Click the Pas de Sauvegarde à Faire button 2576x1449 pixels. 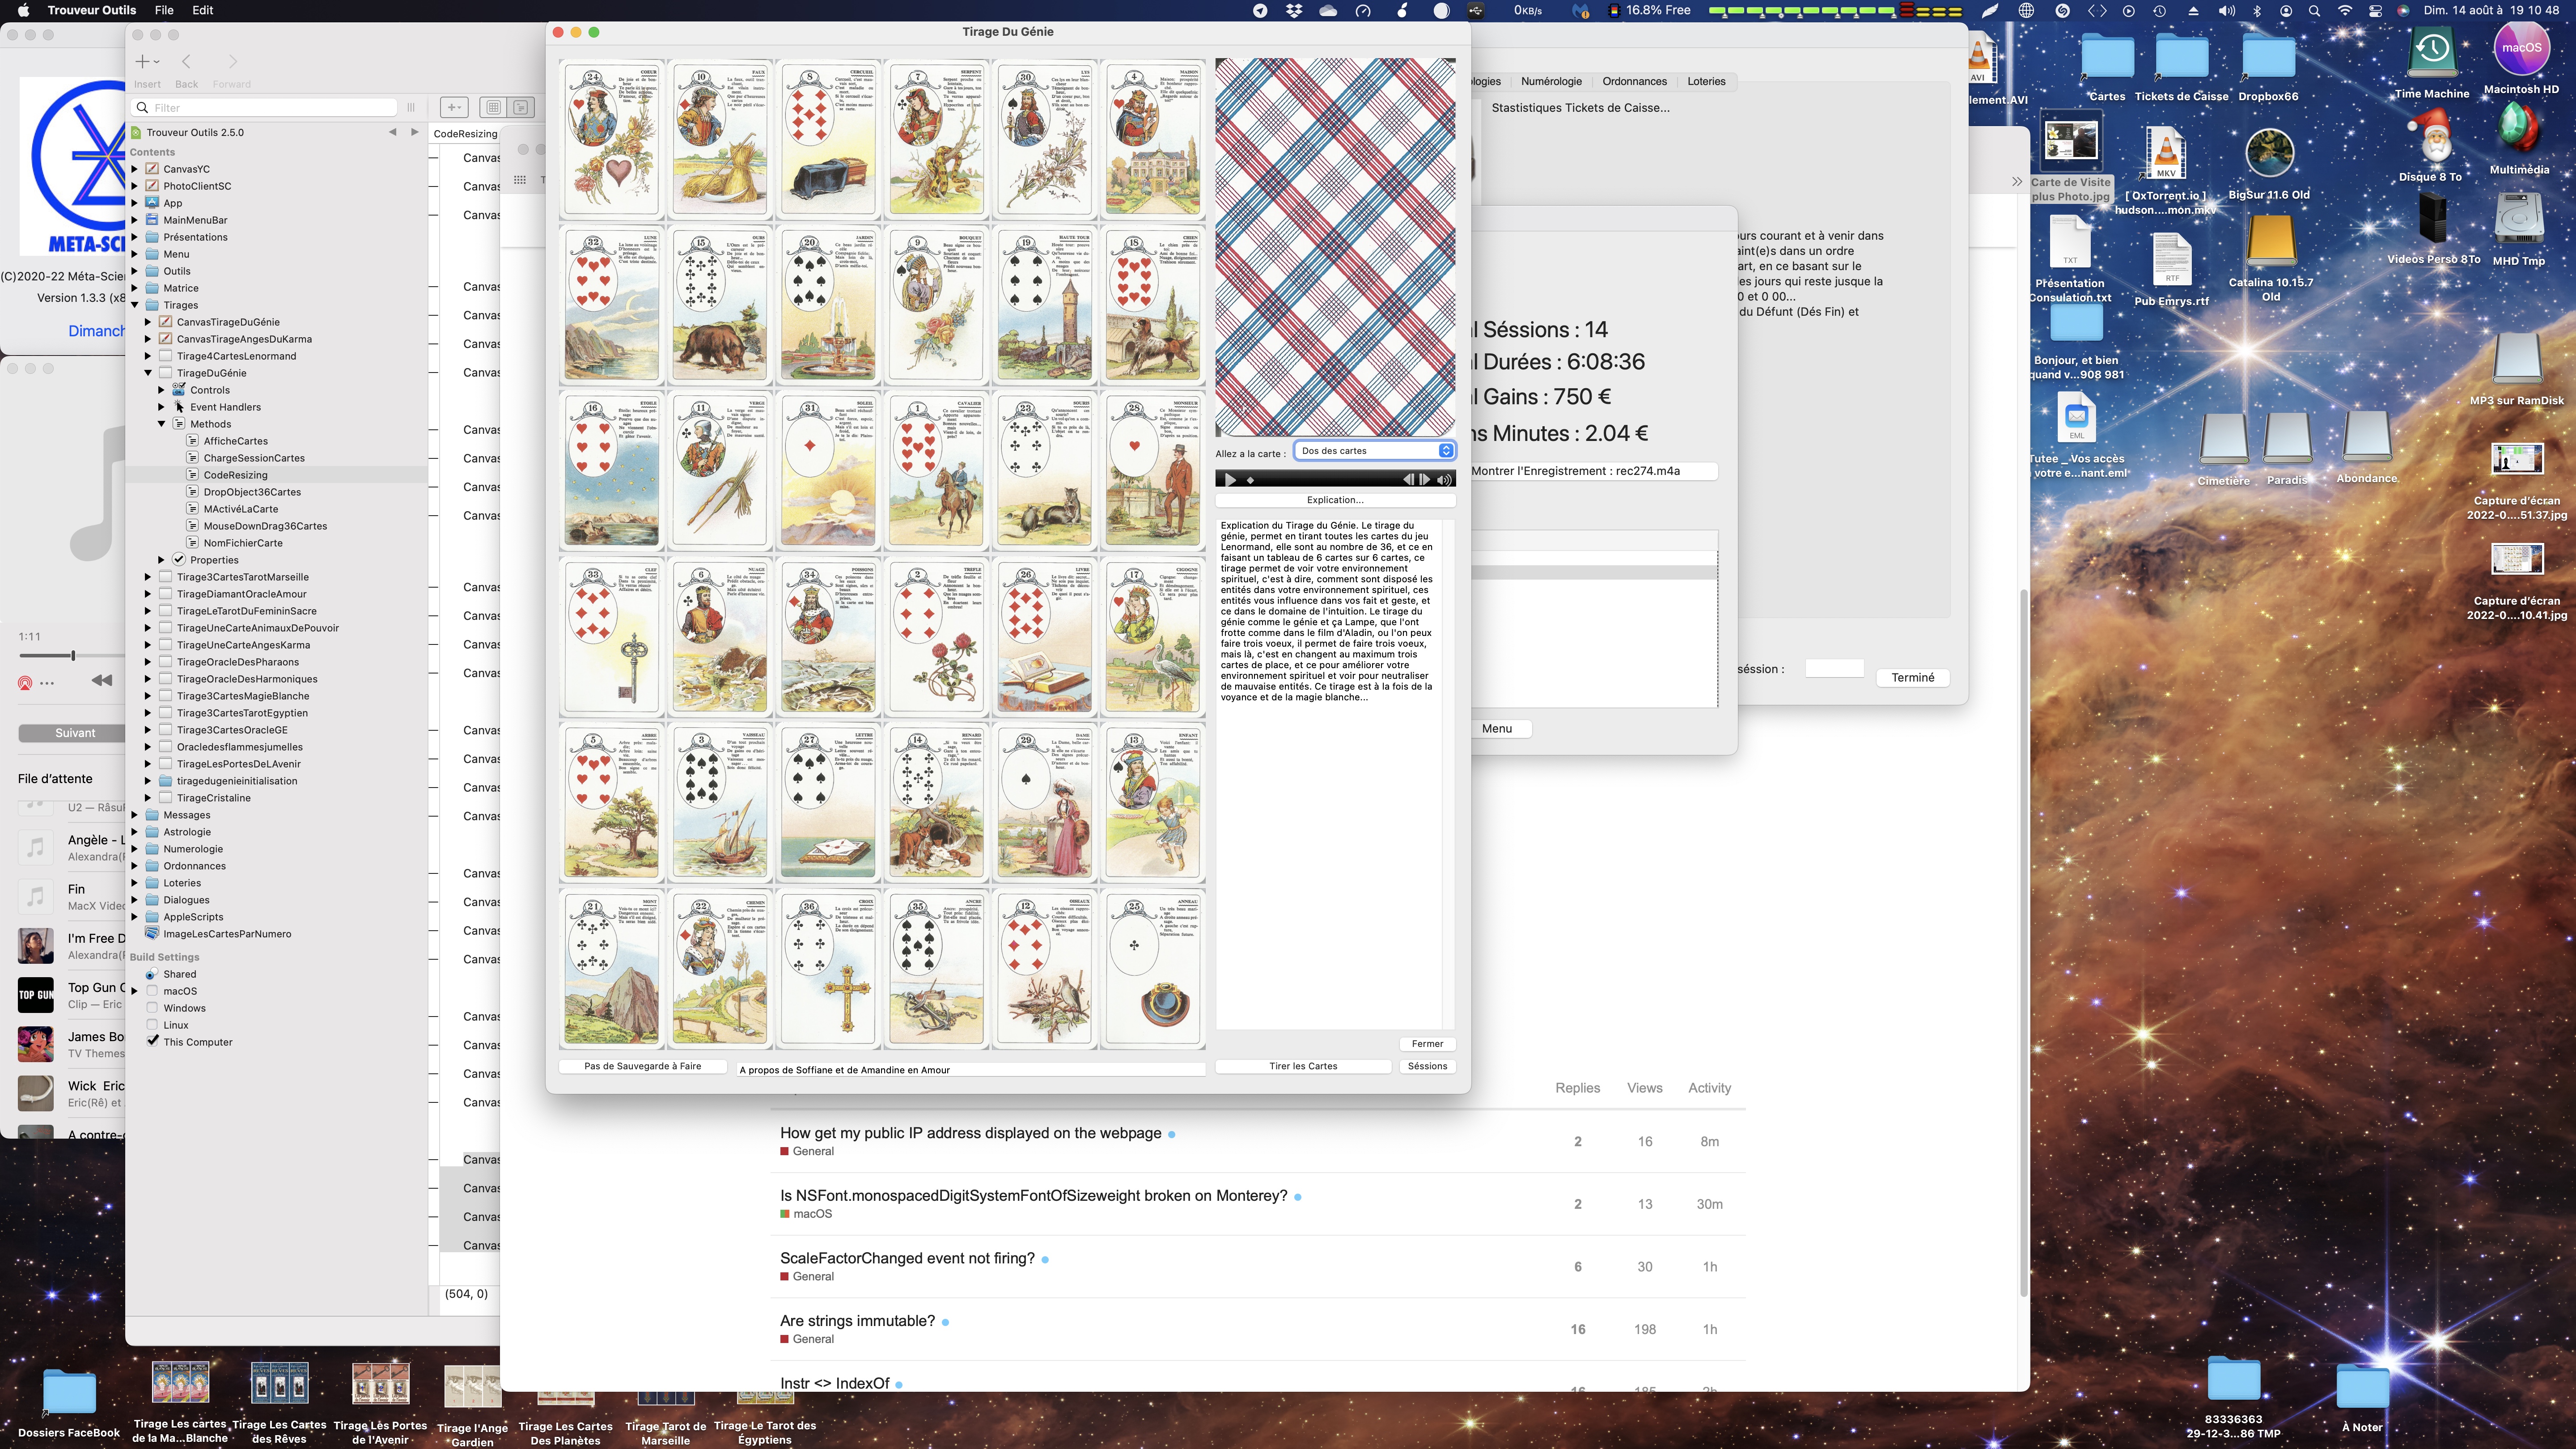pos(642,1066)
